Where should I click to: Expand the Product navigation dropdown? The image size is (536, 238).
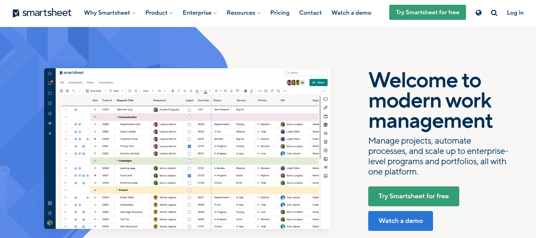click(159, 13)
